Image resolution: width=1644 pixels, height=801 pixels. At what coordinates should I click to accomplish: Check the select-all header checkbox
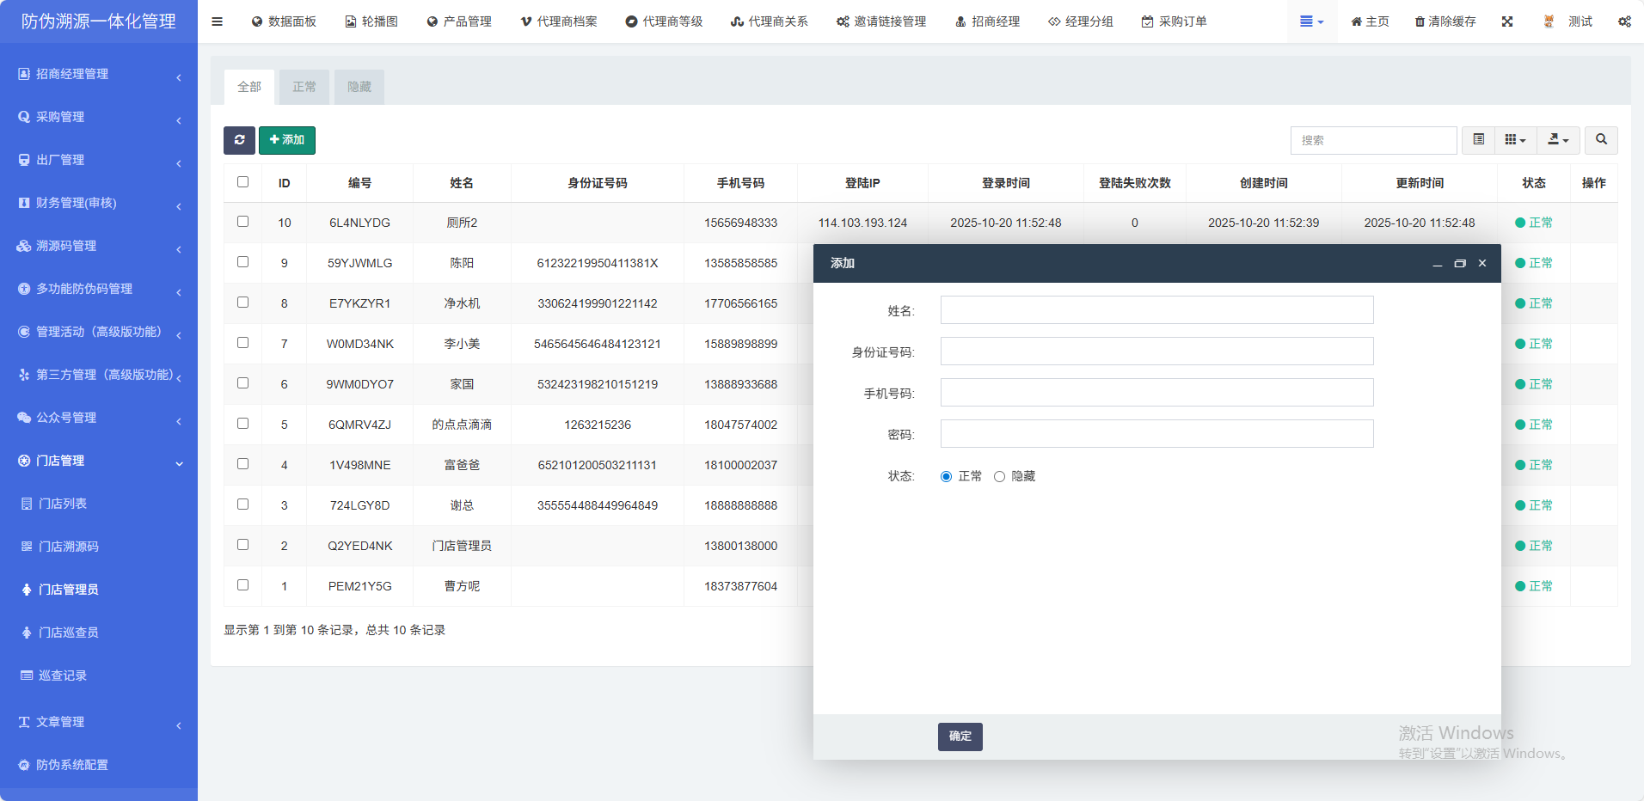[242, 182]
